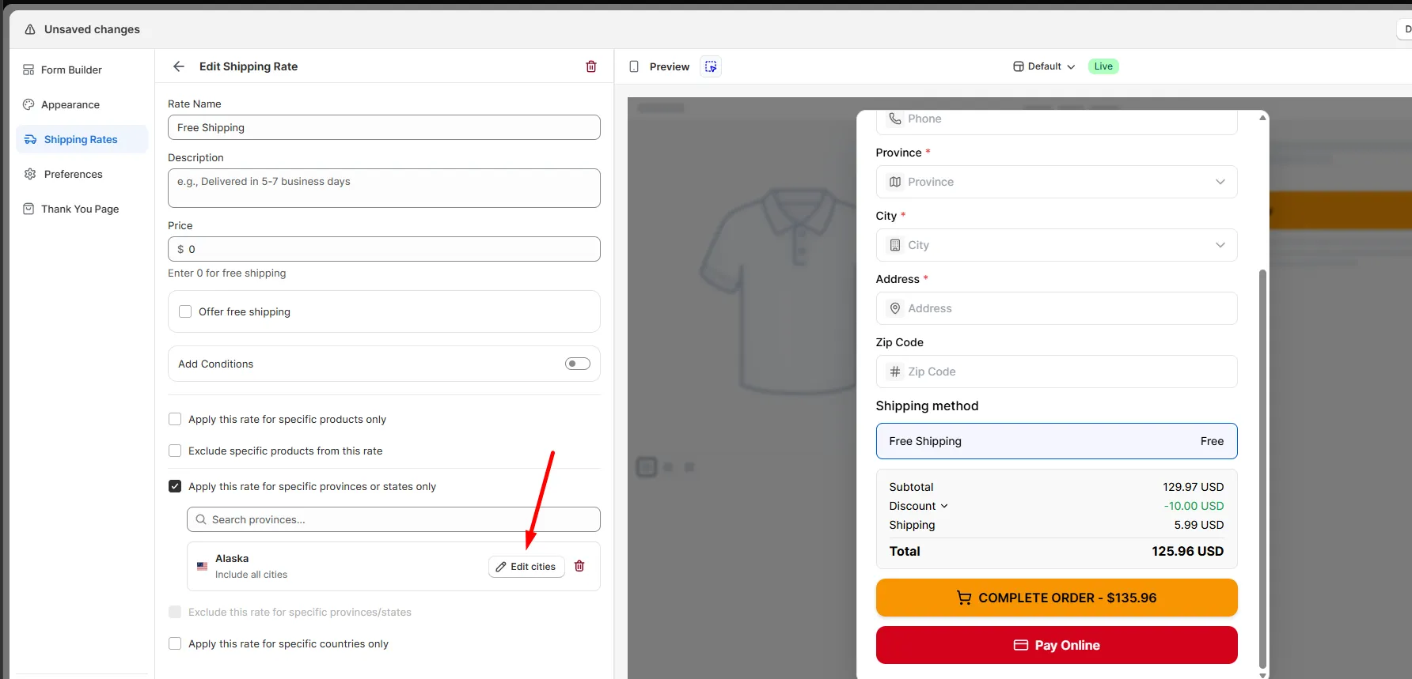The width and height of the screenshot is (1412, 679).
Task: Select the Free Shipping method option
Action: pyautogui.click(x=1057, y=441)
